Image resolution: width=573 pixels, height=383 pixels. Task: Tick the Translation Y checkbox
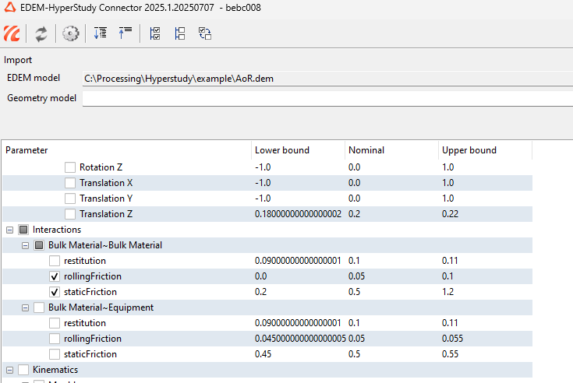tap(70, 199)
